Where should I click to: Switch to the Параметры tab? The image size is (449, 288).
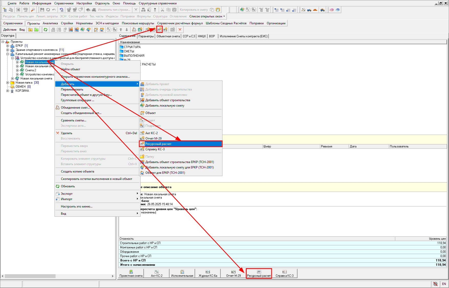[x=146, y=36]
